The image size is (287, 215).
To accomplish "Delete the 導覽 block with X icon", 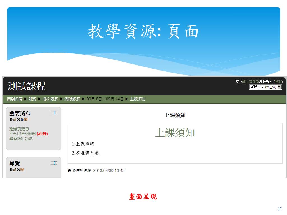I will (18, 170).
